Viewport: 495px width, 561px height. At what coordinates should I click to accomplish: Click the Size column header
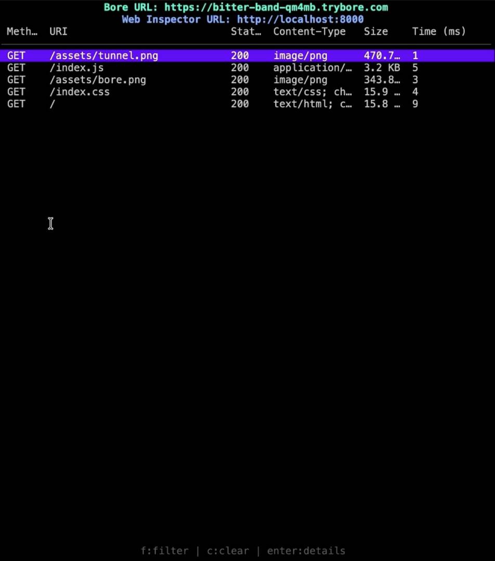pyautogui.click(x=376, y=32)
